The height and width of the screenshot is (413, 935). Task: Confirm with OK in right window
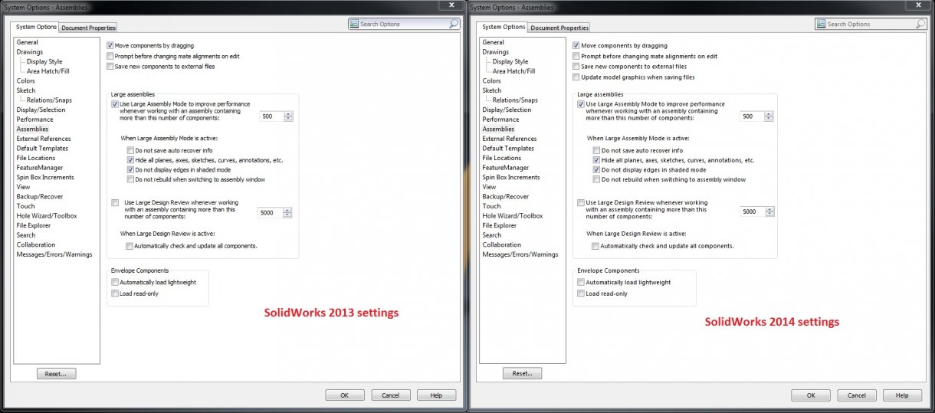(x=811, y=395)
